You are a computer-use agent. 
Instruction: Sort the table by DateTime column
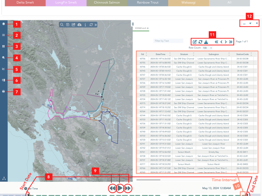click(160, 54)
